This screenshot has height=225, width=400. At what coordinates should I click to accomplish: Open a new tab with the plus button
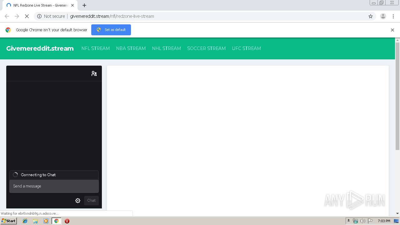click(x=84, y=5)
